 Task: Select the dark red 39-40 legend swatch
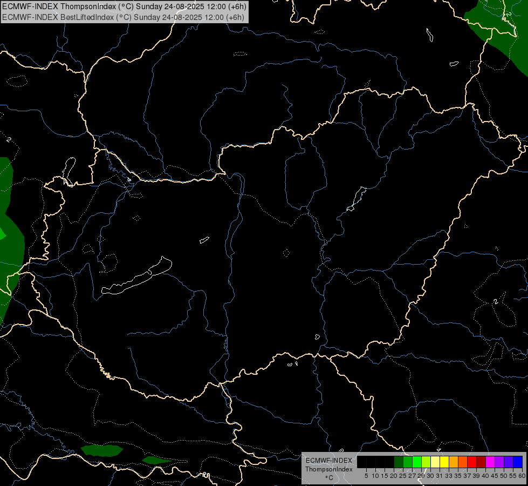[481, 462]
